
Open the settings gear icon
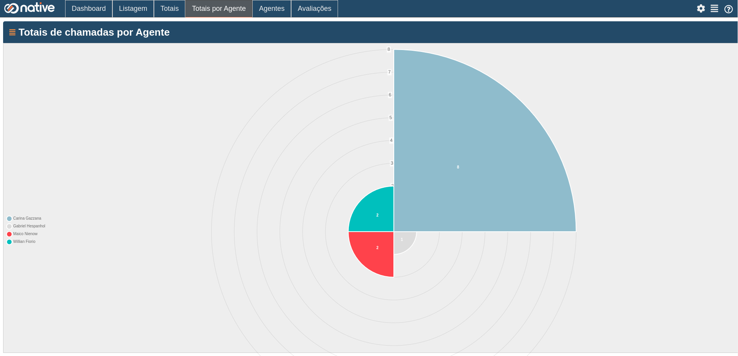(x=701, y=9)
